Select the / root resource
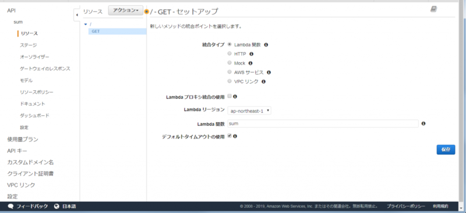The image size is (466, 213). 91,24
